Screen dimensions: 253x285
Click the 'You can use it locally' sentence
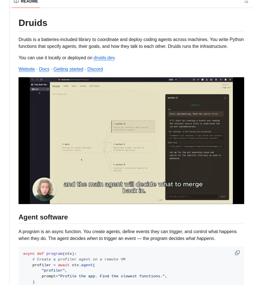click(x=67, y=58)
